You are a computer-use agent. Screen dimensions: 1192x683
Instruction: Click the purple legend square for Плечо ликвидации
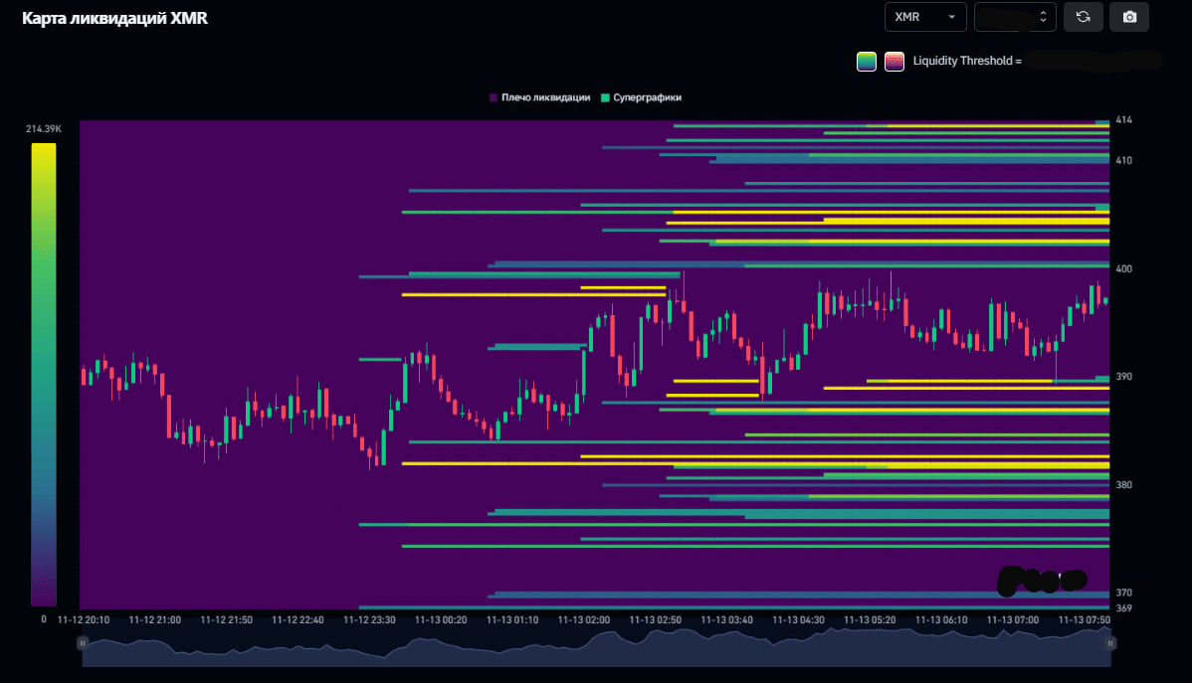(x=494, y=97)
